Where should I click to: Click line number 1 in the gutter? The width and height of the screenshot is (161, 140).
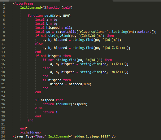[4, 4]
